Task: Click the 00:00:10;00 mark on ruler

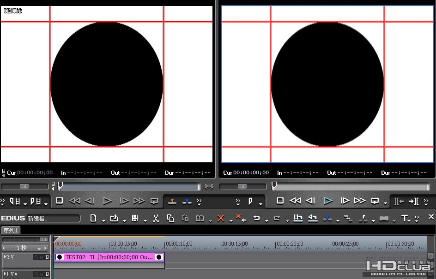Action: point(179,244)
